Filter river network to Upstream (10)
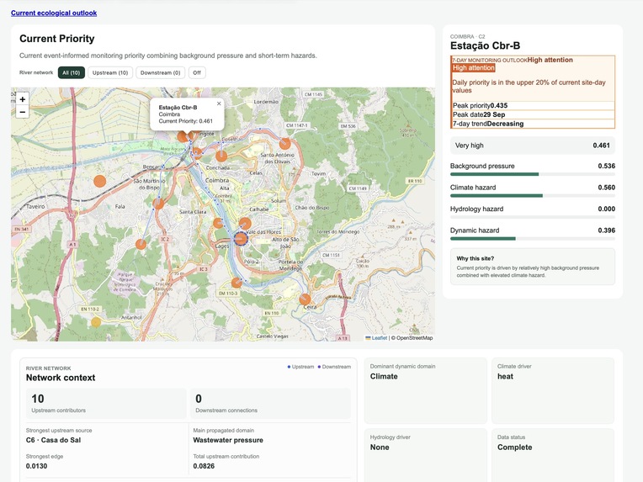643x482 pixels. (x=110, y=72)
